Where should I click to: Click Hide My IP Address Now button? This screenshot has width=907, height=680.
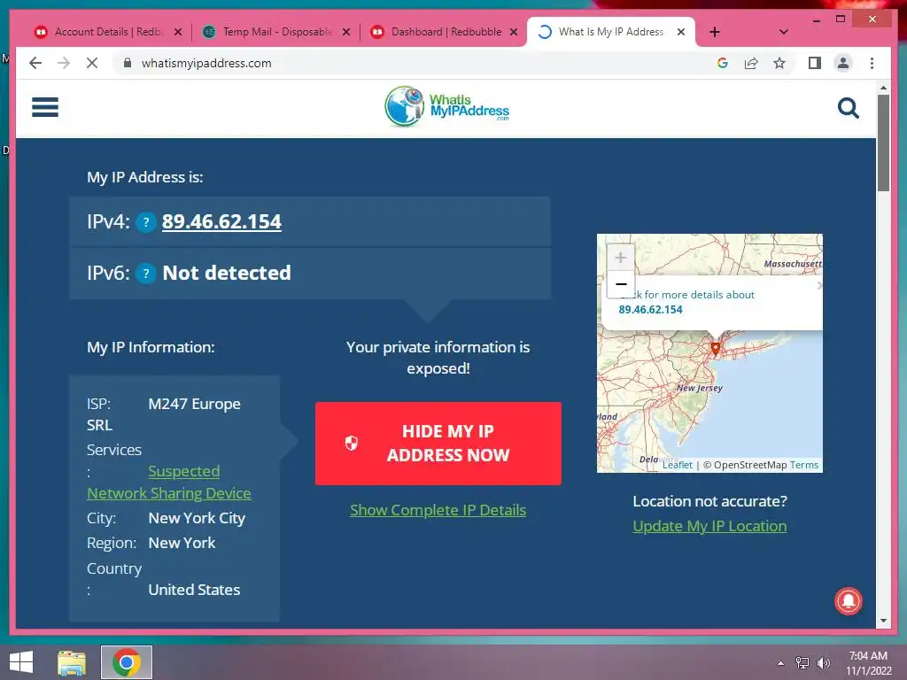pos(438,444)
